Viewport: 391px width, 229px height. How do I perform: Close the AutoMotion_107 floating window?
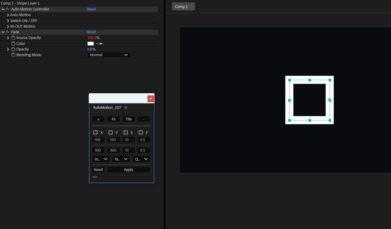151,99
